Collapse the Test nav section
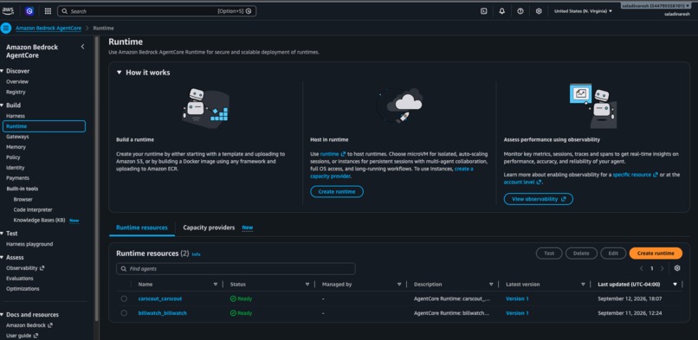The image size is (698, 340). point(3,234)
